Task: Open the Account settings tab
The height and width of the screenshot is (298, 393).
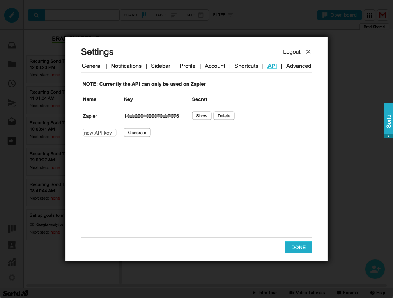Action: [x=215, y=66]
